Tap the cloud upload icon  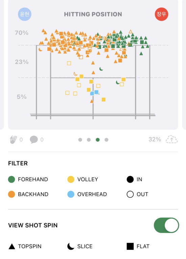172,139
